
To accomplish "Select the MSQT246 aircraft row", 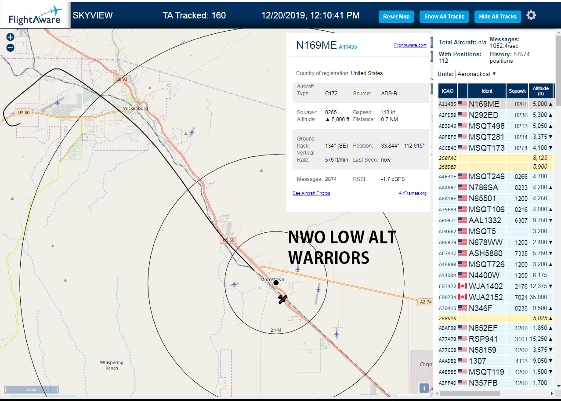I will tap(496, 177).
